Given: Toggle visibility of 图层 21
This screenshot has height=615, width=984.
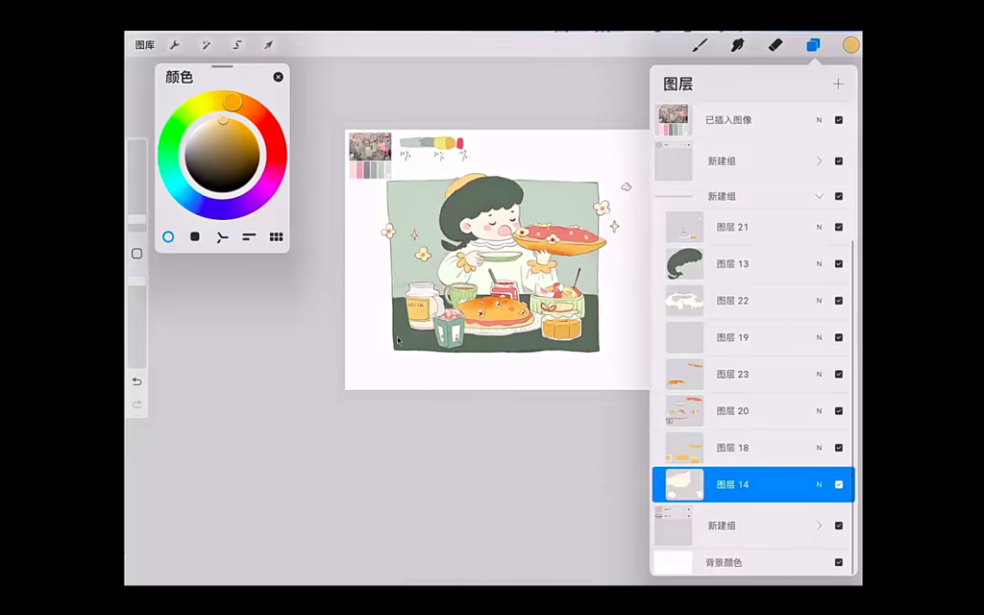Looking at the screenshot, I should [x=839, y=227].
